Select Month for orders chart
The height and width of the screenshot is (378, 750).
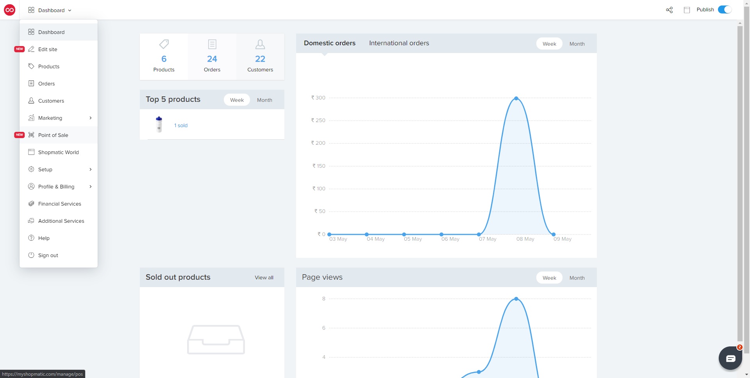coord(577,44)
